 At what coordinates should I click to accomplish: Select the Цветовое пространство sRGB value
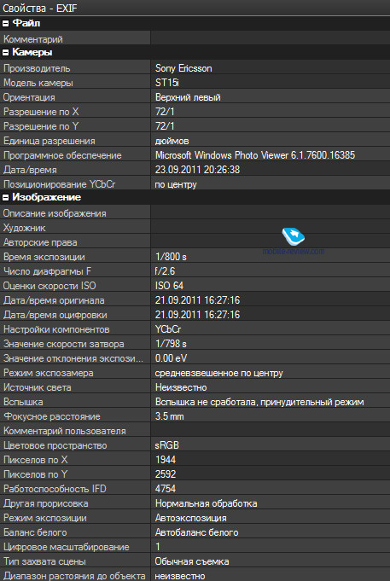click(166, 445)
